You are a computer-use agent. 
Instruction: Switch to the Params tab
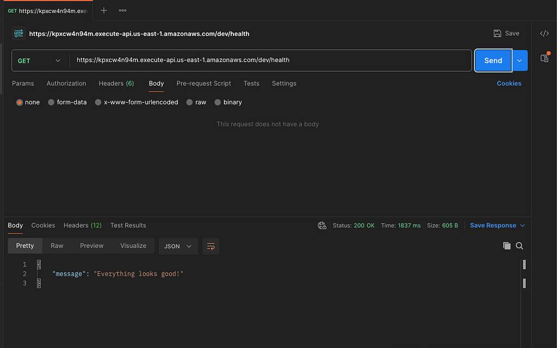(x=23, y=83)
